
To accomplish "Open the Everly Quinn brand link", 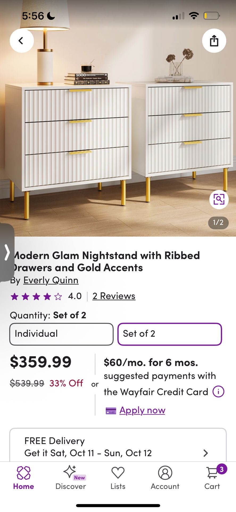I will pyautogui.click(x=51, y=281).
